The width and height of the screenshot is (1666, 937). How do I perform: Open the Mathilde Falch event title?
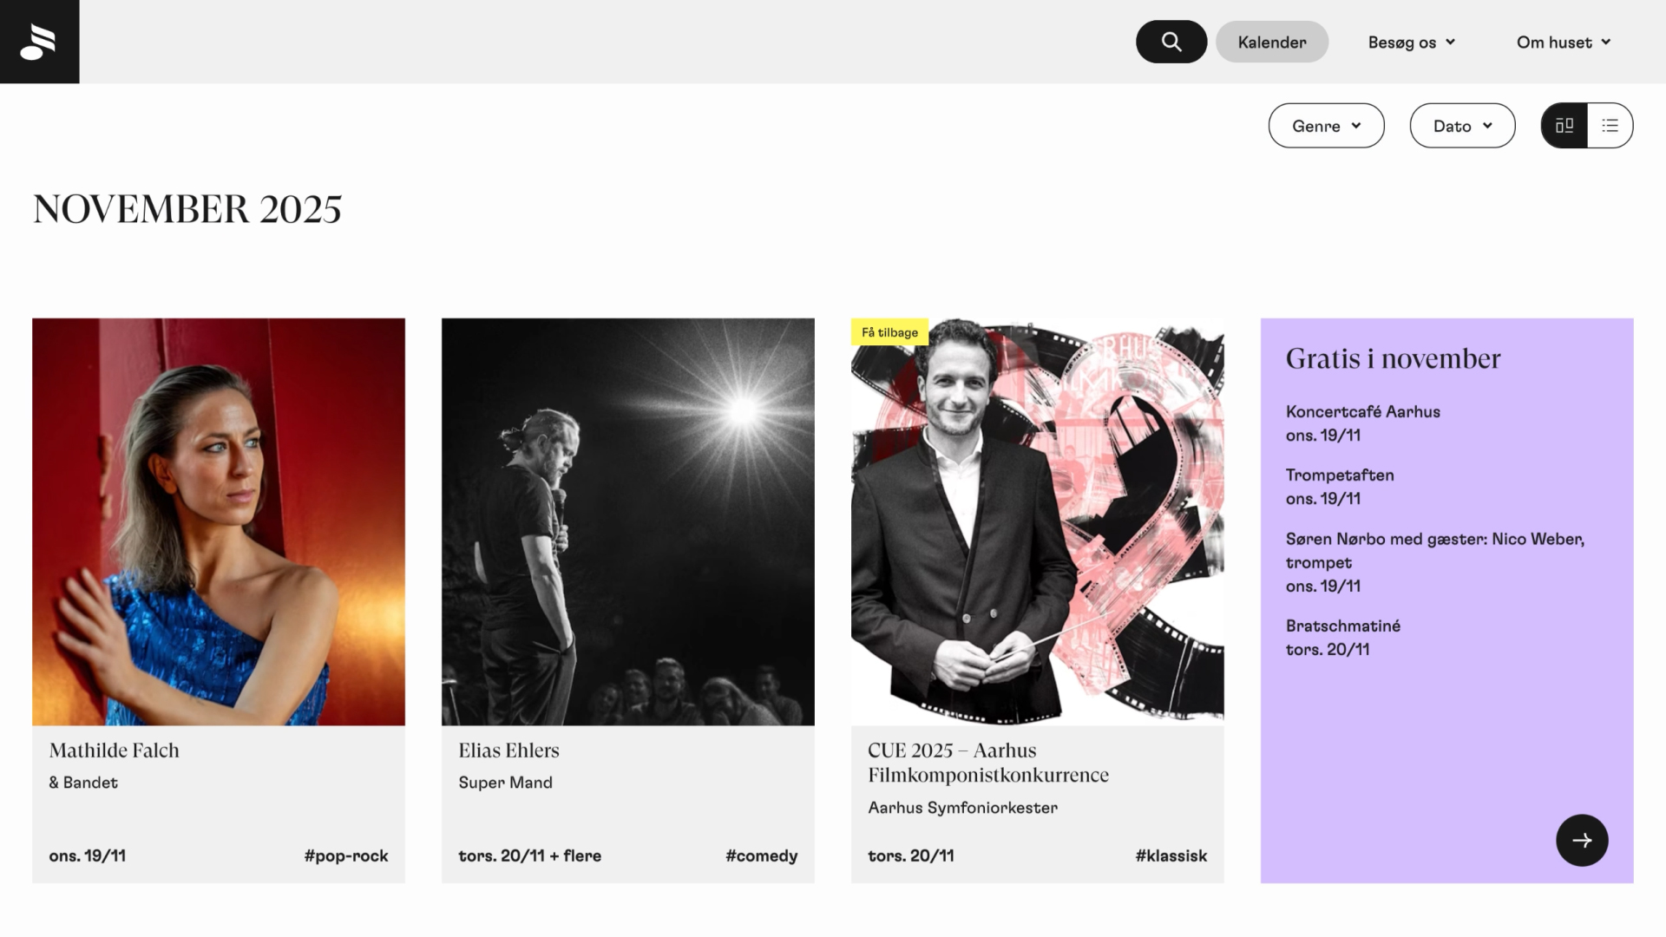pyautogui.click(x=114, y=750)
